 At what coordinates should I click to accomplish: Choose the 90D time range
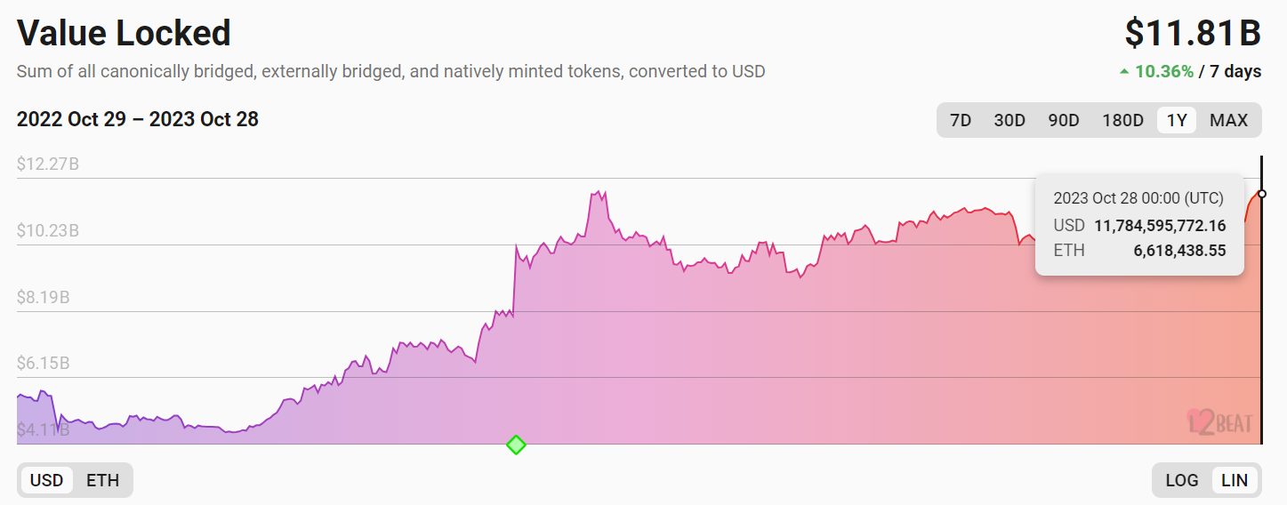click(x=1063, y=120)
